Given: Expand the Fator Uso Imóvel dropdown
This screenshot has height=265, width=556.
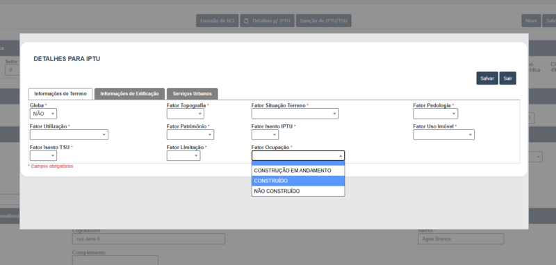Looking at the screenshot, I should [443, 135].
